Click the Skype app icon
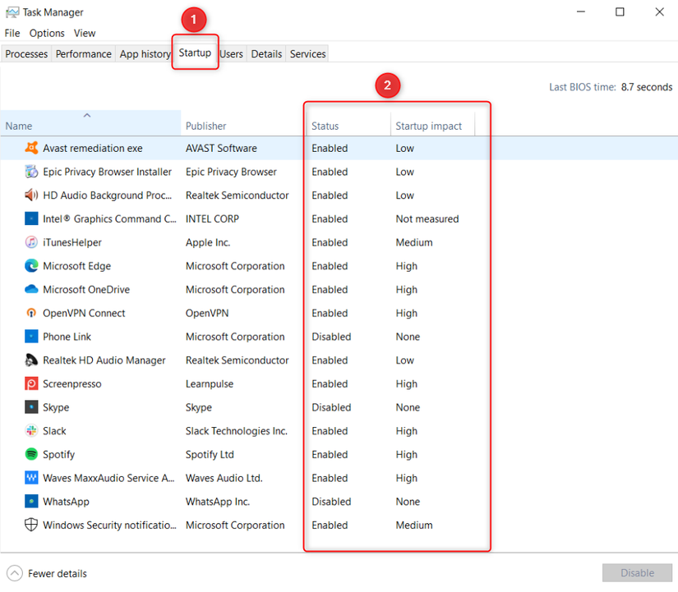 pos(31,407)
